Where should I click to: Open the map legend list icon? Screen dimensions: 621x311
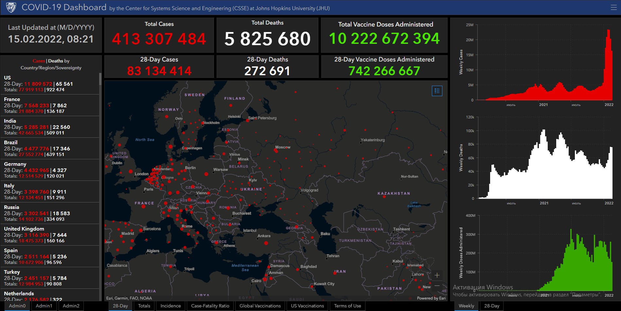pyautogui.click(x=437, y=91)
